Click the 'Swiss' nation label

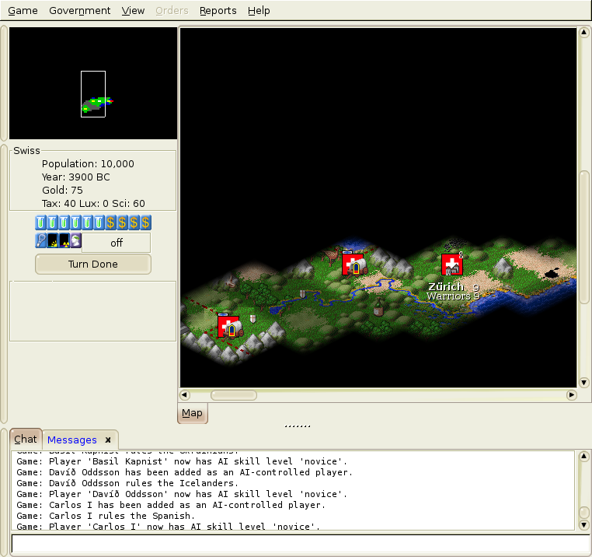click(26, 150)
